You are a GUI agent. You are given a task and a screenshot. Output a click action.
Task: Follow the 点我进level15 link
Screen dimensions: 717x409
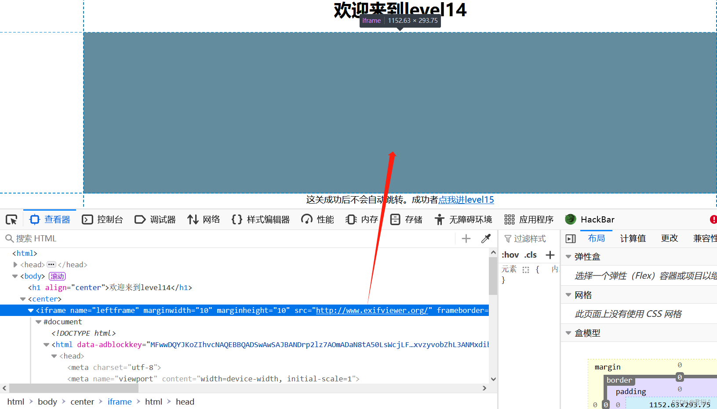point(466,200)
